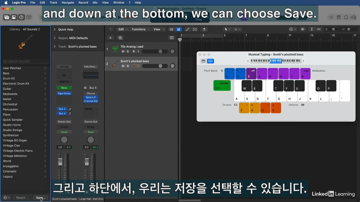
Task: Open the Track menu in menu bar
Action: tap(53, 3)
